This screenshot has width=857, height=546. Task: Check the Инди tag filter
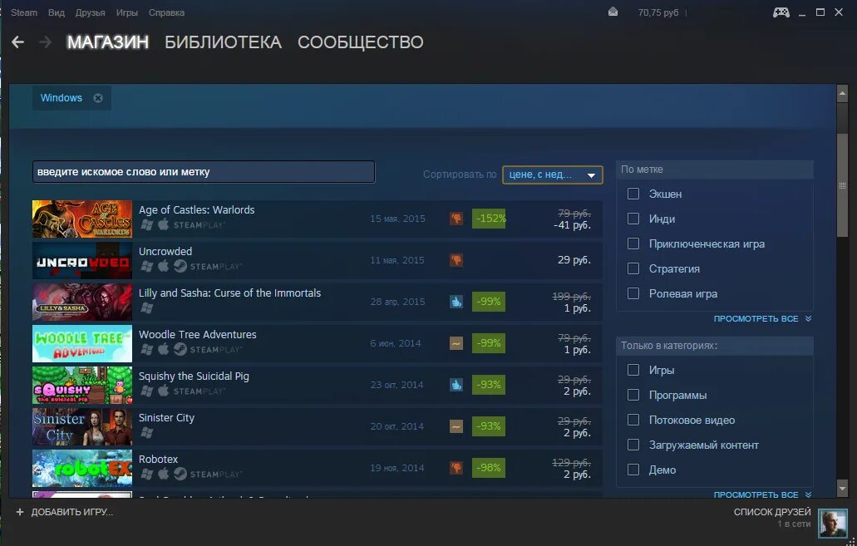(633, 219)
